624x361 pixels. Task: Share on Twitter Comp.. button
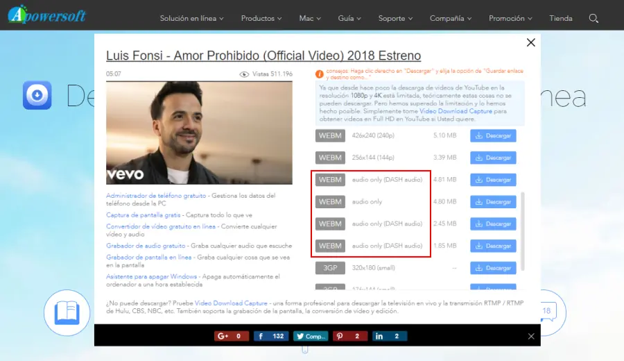pos(311,336)
